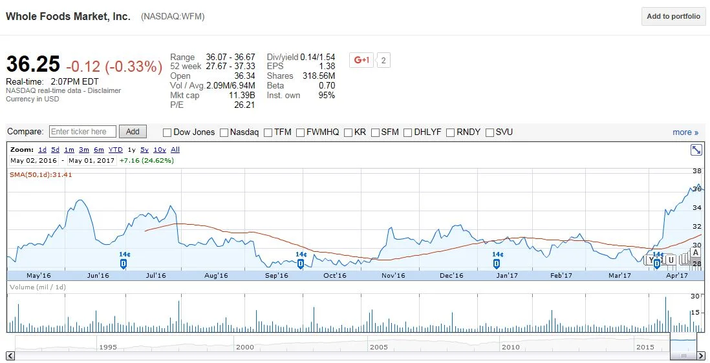Screen dimensions: 710x363
Task: Tick the DHLYF comparison checkbox
Action: point(407,132)
